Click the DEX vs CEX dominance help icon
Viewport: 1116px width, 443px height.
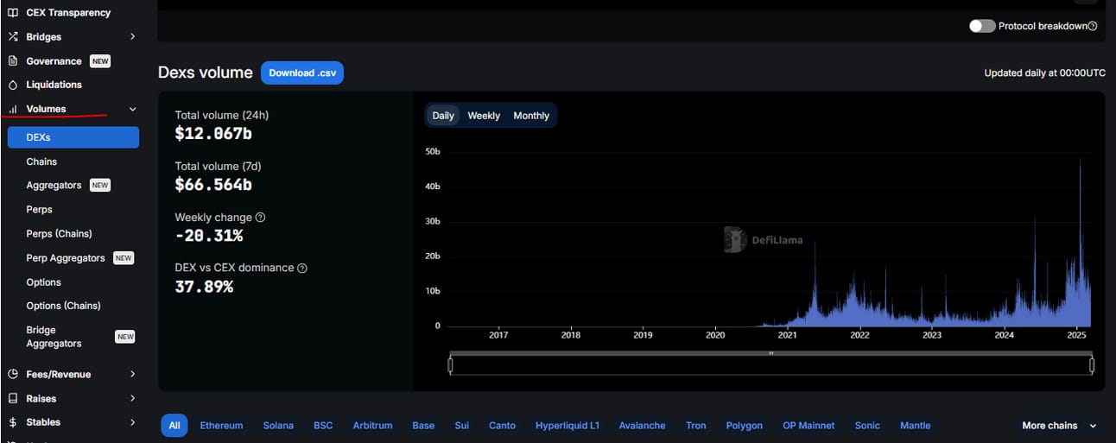(x=302, y=268)
